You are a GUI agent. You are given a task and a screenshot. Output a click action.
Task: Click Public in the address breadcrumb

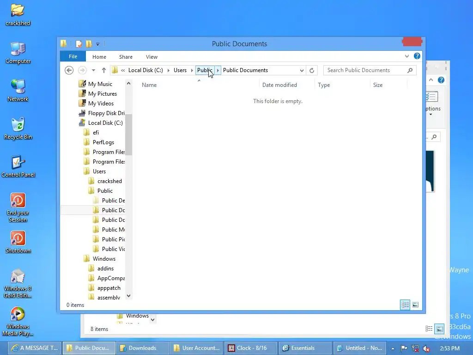point(205,70)
